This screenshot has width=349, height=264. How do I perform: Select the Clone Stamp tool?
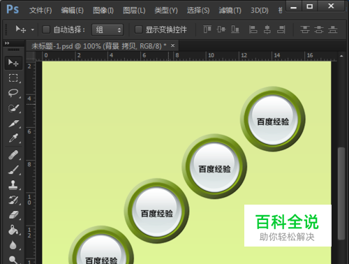[13, 185]
